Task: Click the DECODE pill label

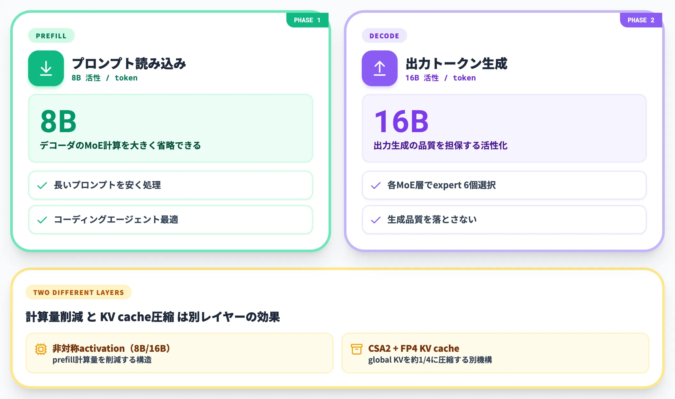Action: pos(384,36)
